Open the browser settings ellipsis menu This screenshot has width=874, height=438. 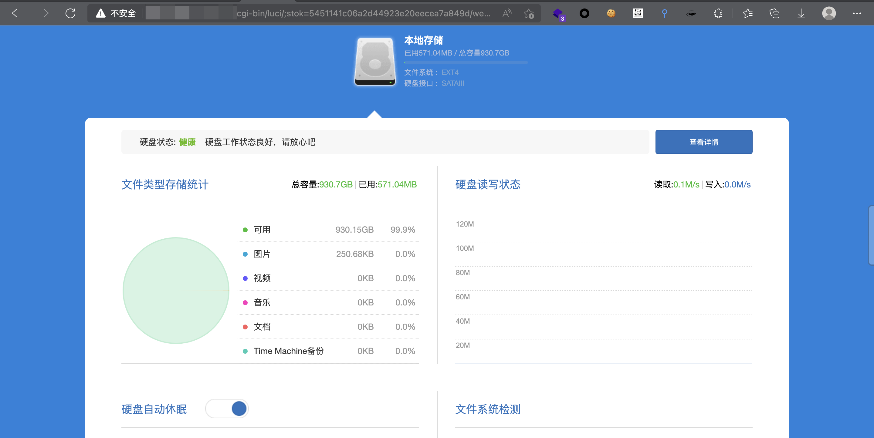(857, 14)
